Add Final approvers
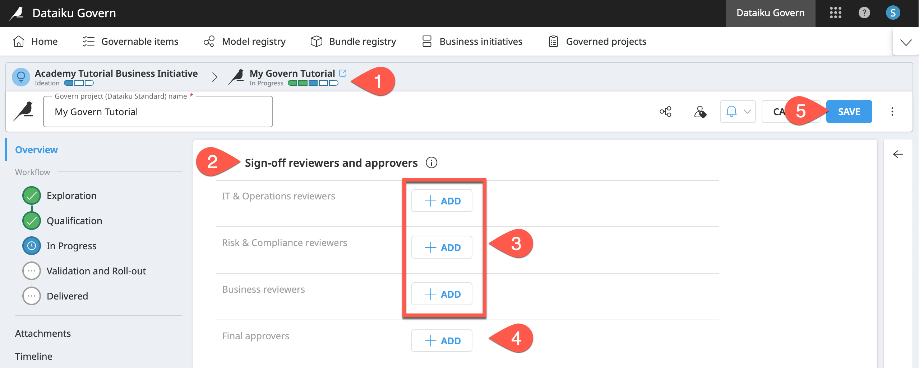The height and width of the screenshot is (368, 919). click(442, 340)
